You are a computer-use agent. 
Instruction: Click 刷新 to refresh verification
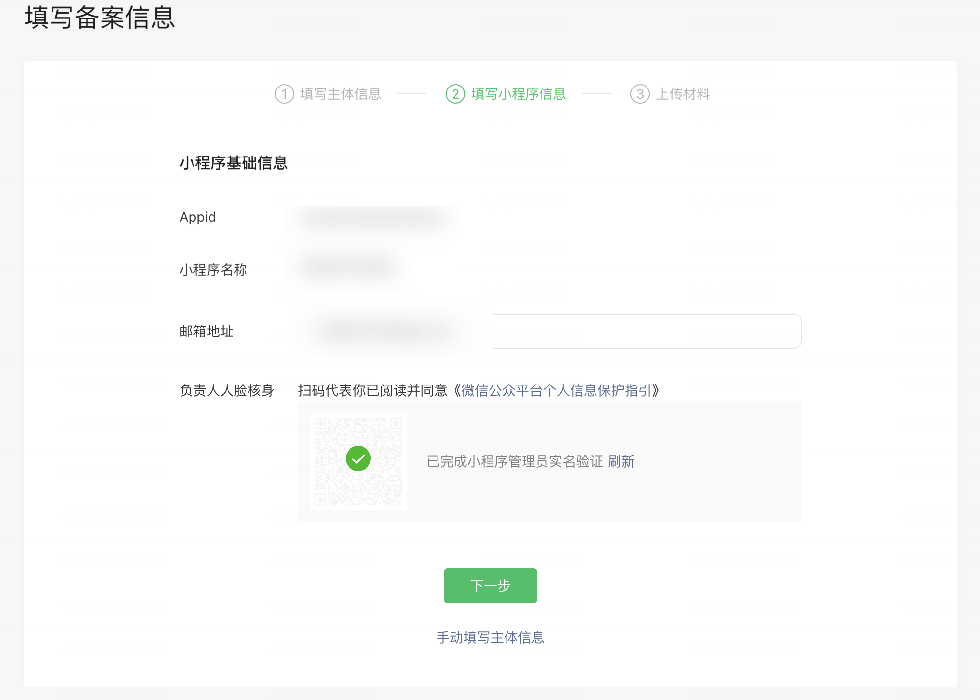(621, 461)
